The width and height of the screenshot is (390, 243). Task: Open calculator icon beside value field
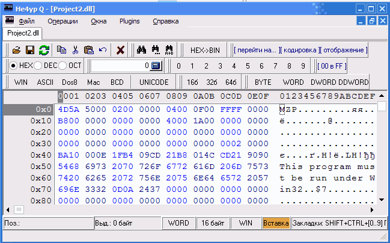[156, 66]
